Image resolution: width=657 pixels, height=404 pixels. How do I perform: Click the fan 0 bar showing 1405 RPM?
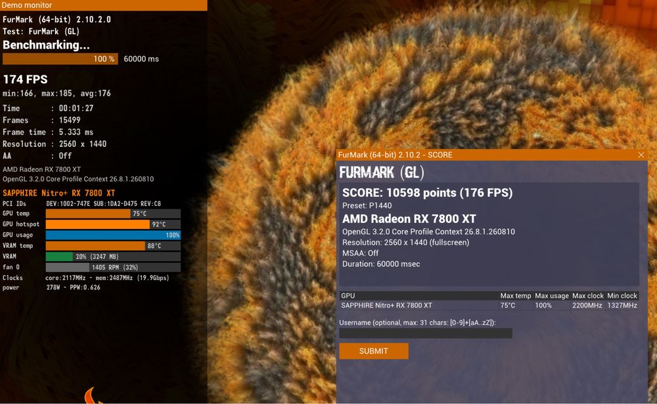113,267
